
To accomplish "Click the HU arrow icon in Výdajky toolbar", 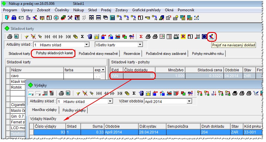I will [x=228, y=93].
